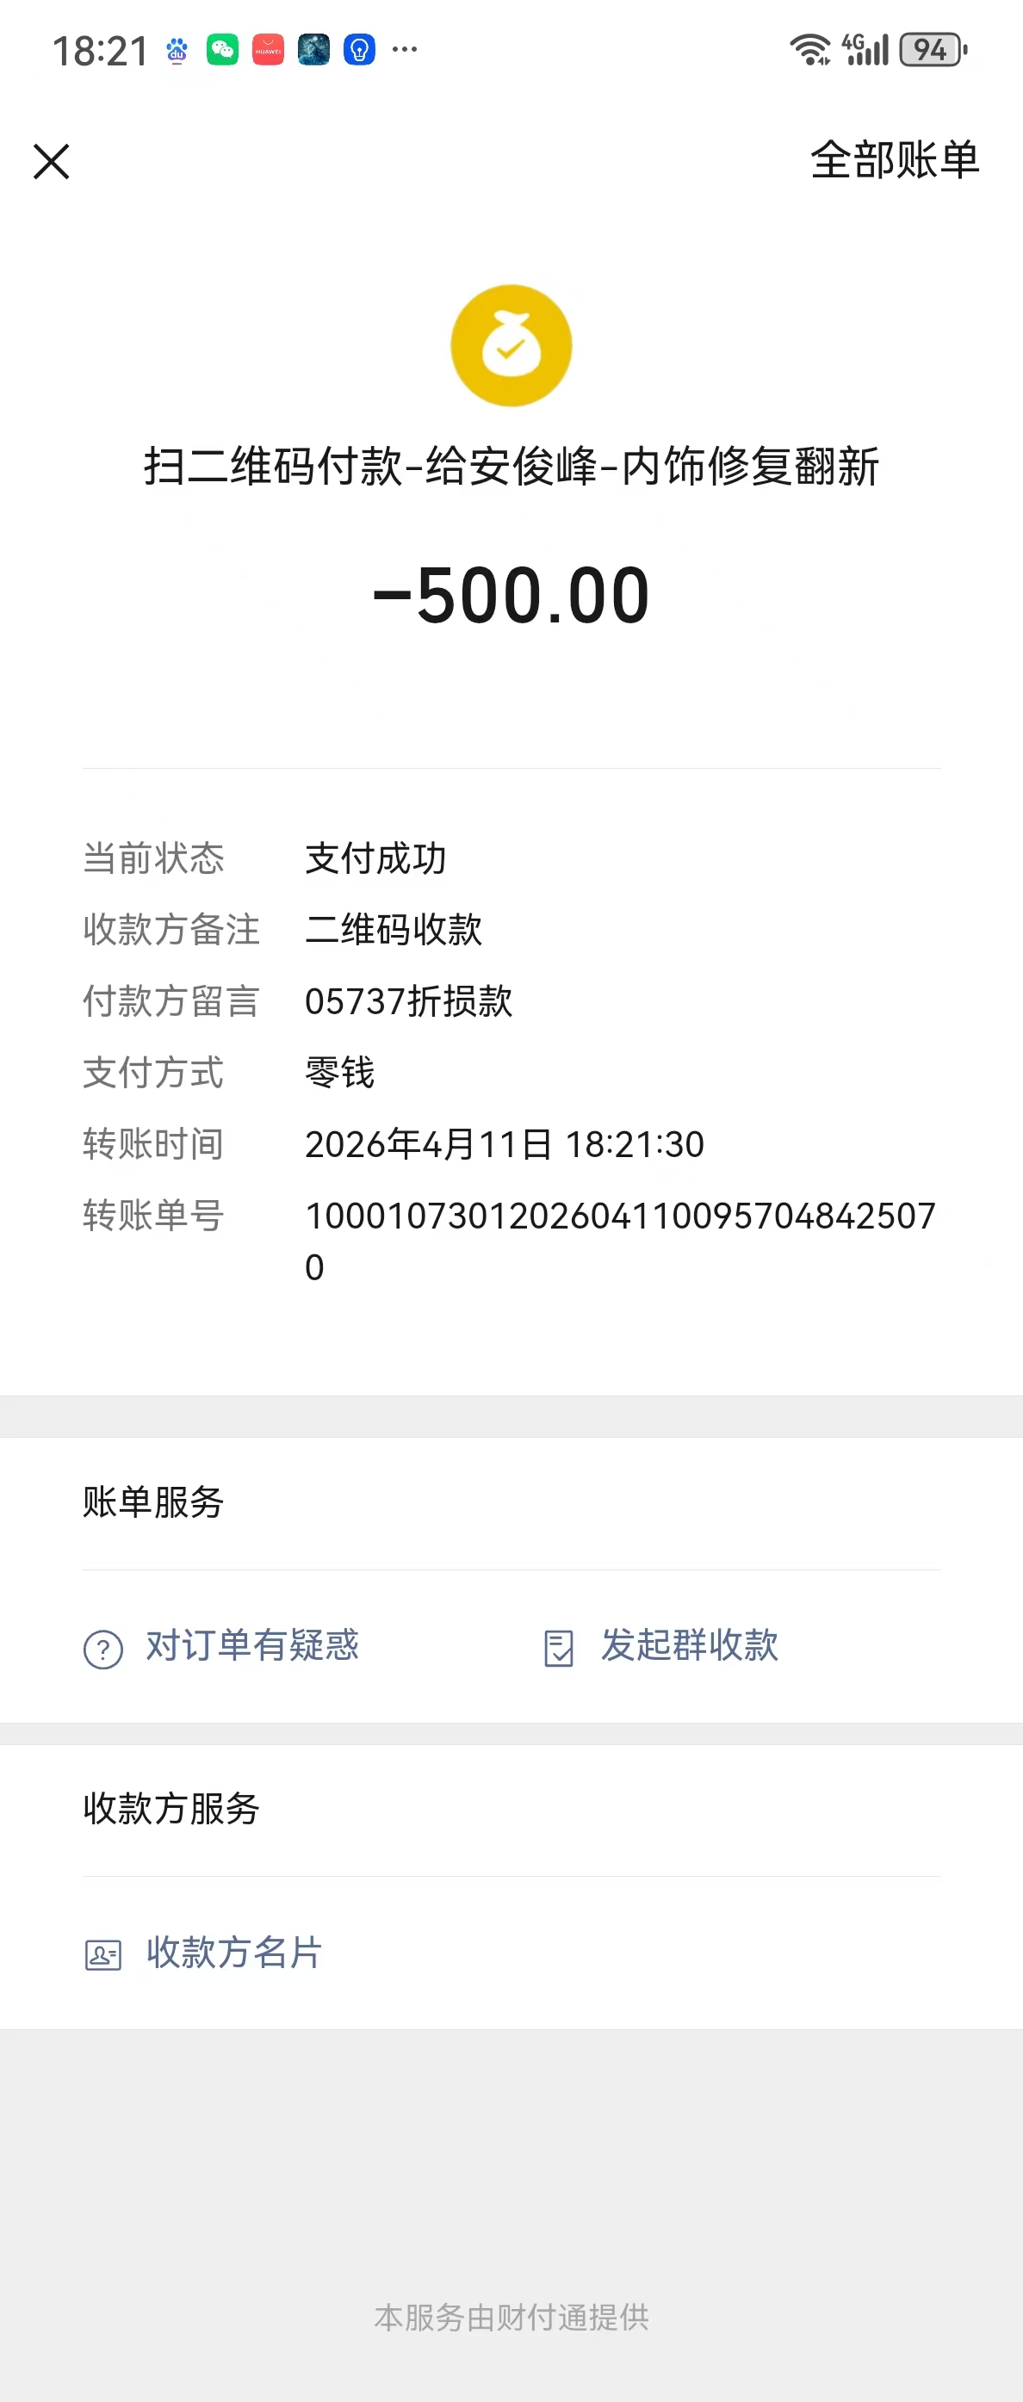Tap the question mark icon

tap(103, 1649)
